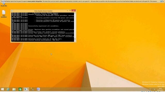Open File Explorer from the taskbar
This screenshot has width=165, height=92.
tap(14, 89)
